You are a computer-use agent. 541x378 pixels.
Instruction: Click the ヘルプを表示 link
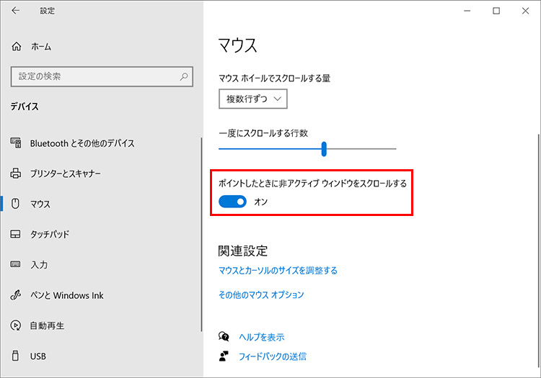coord(261,337)
